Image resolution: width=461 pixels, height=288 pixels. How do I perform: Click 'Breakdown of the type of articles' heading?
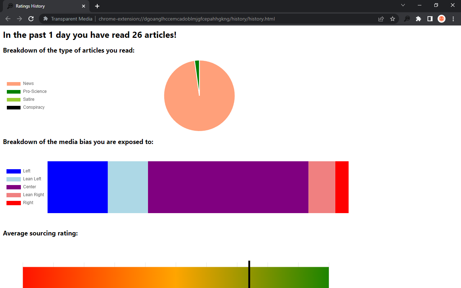click(x=69, y=50)
